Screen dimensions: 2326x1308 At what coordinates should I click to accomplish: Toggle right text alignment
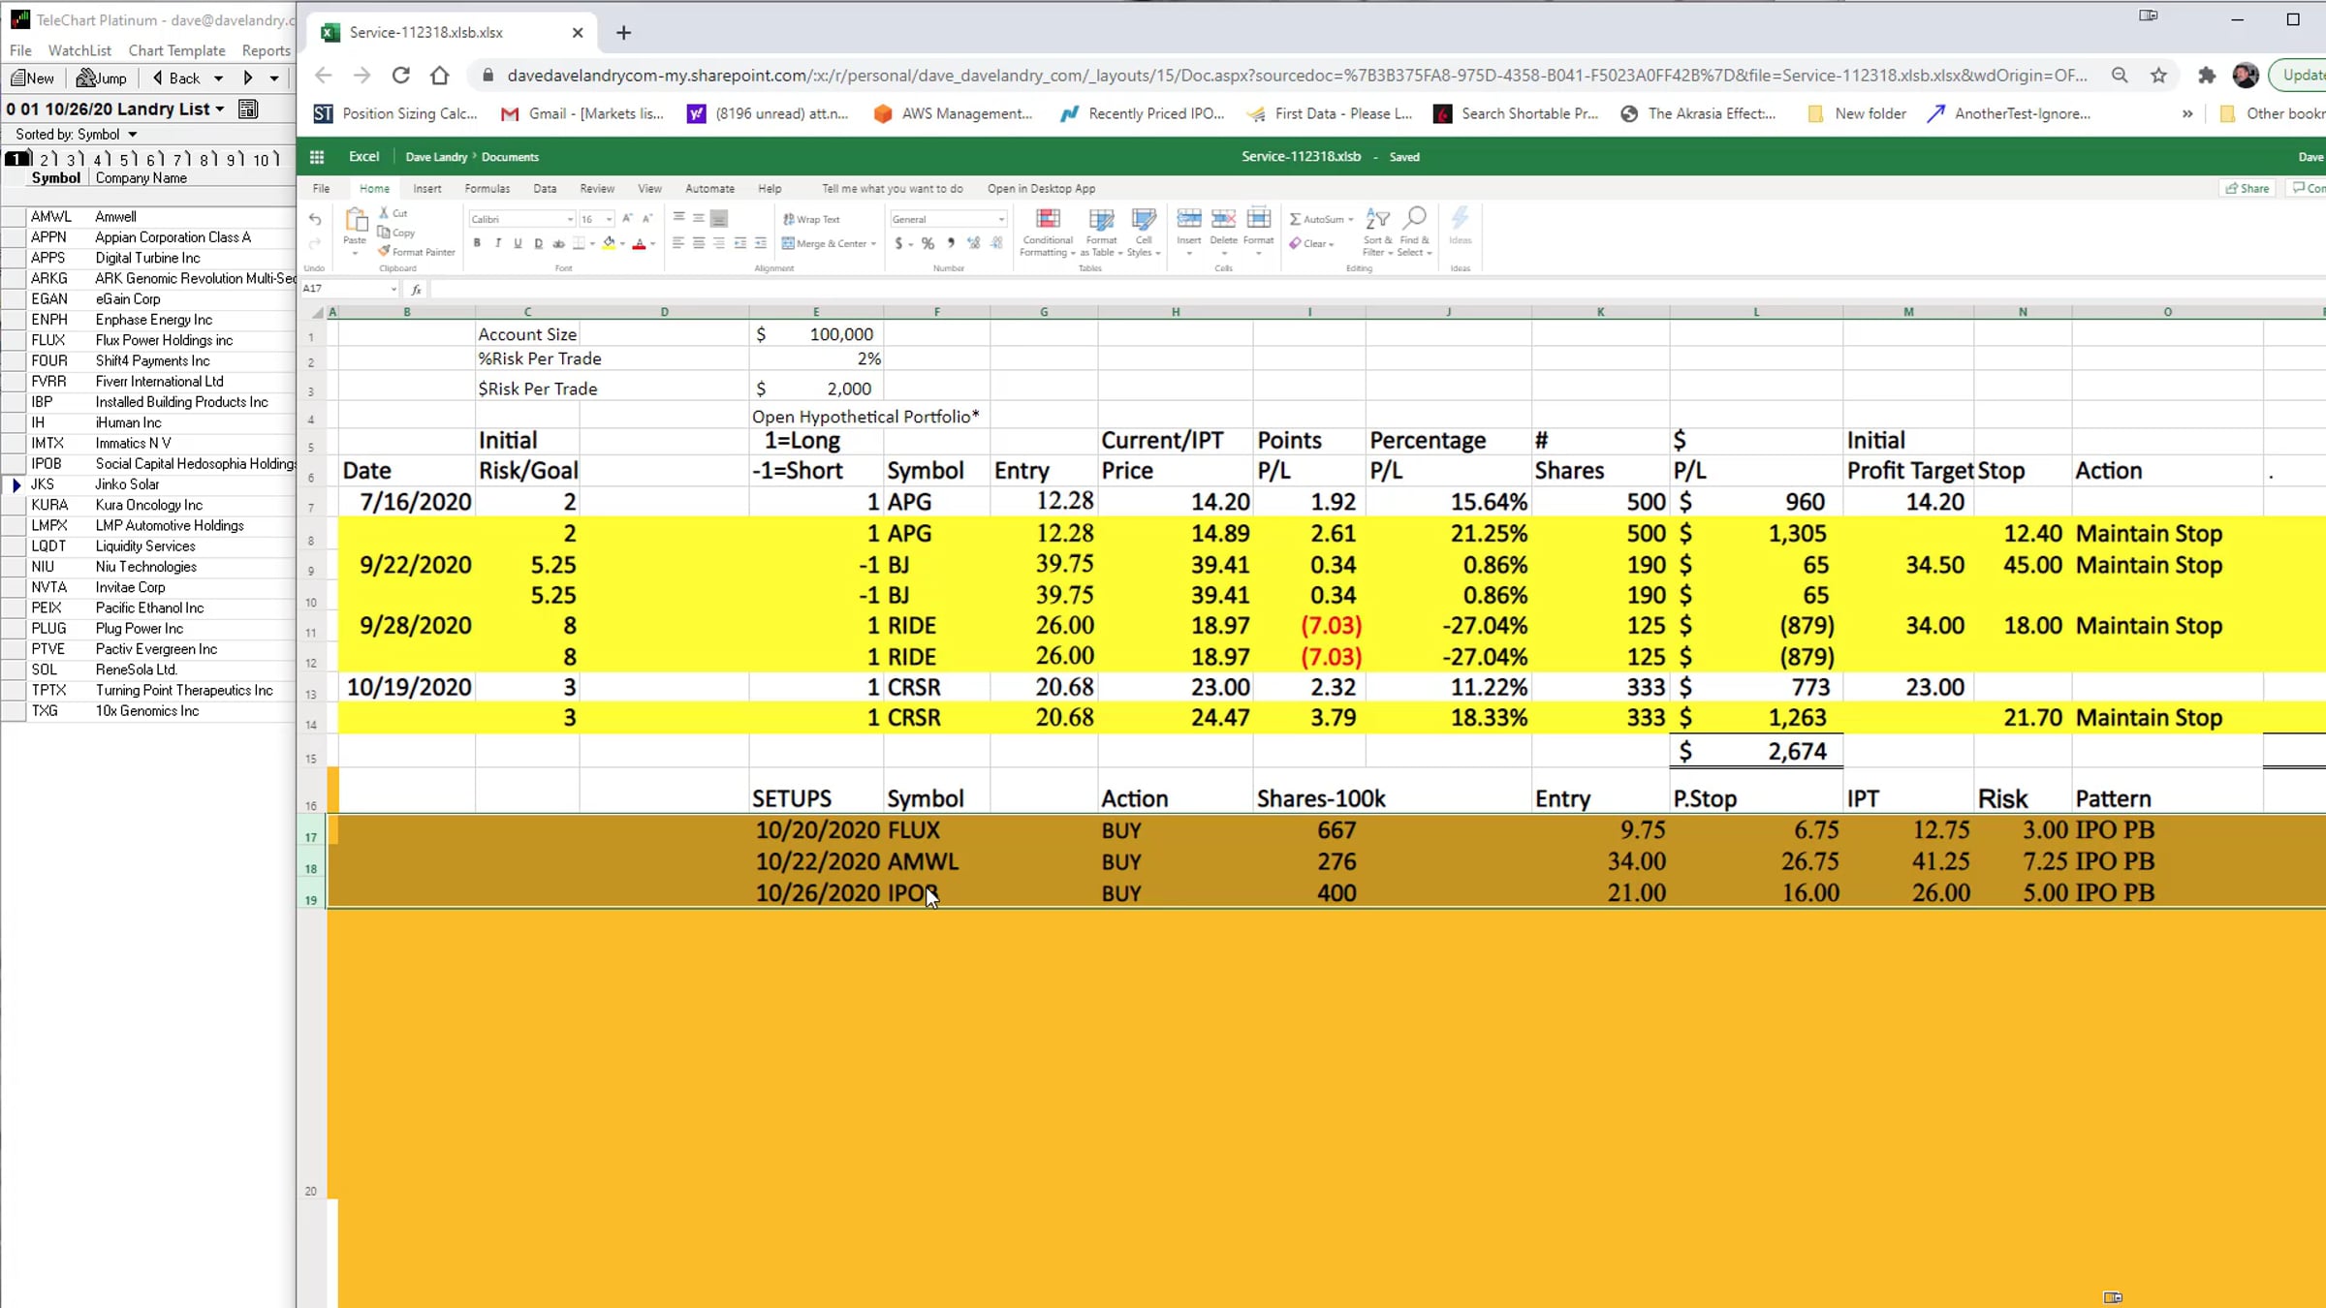(x=719, y=243)
